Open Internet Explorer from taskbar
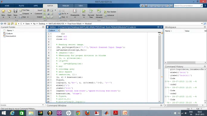Viewport: 207px width, 116px height. coord(12,113)
